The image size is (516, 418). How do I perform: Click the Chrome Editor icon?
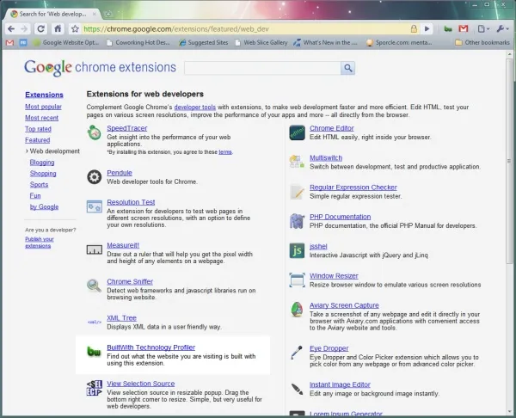coord(298,132)
